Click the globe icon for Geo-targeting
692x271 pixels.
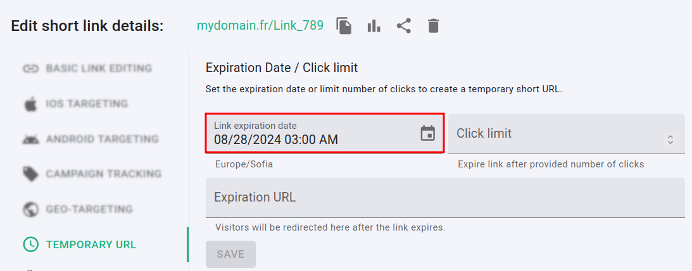pos(30,209)
